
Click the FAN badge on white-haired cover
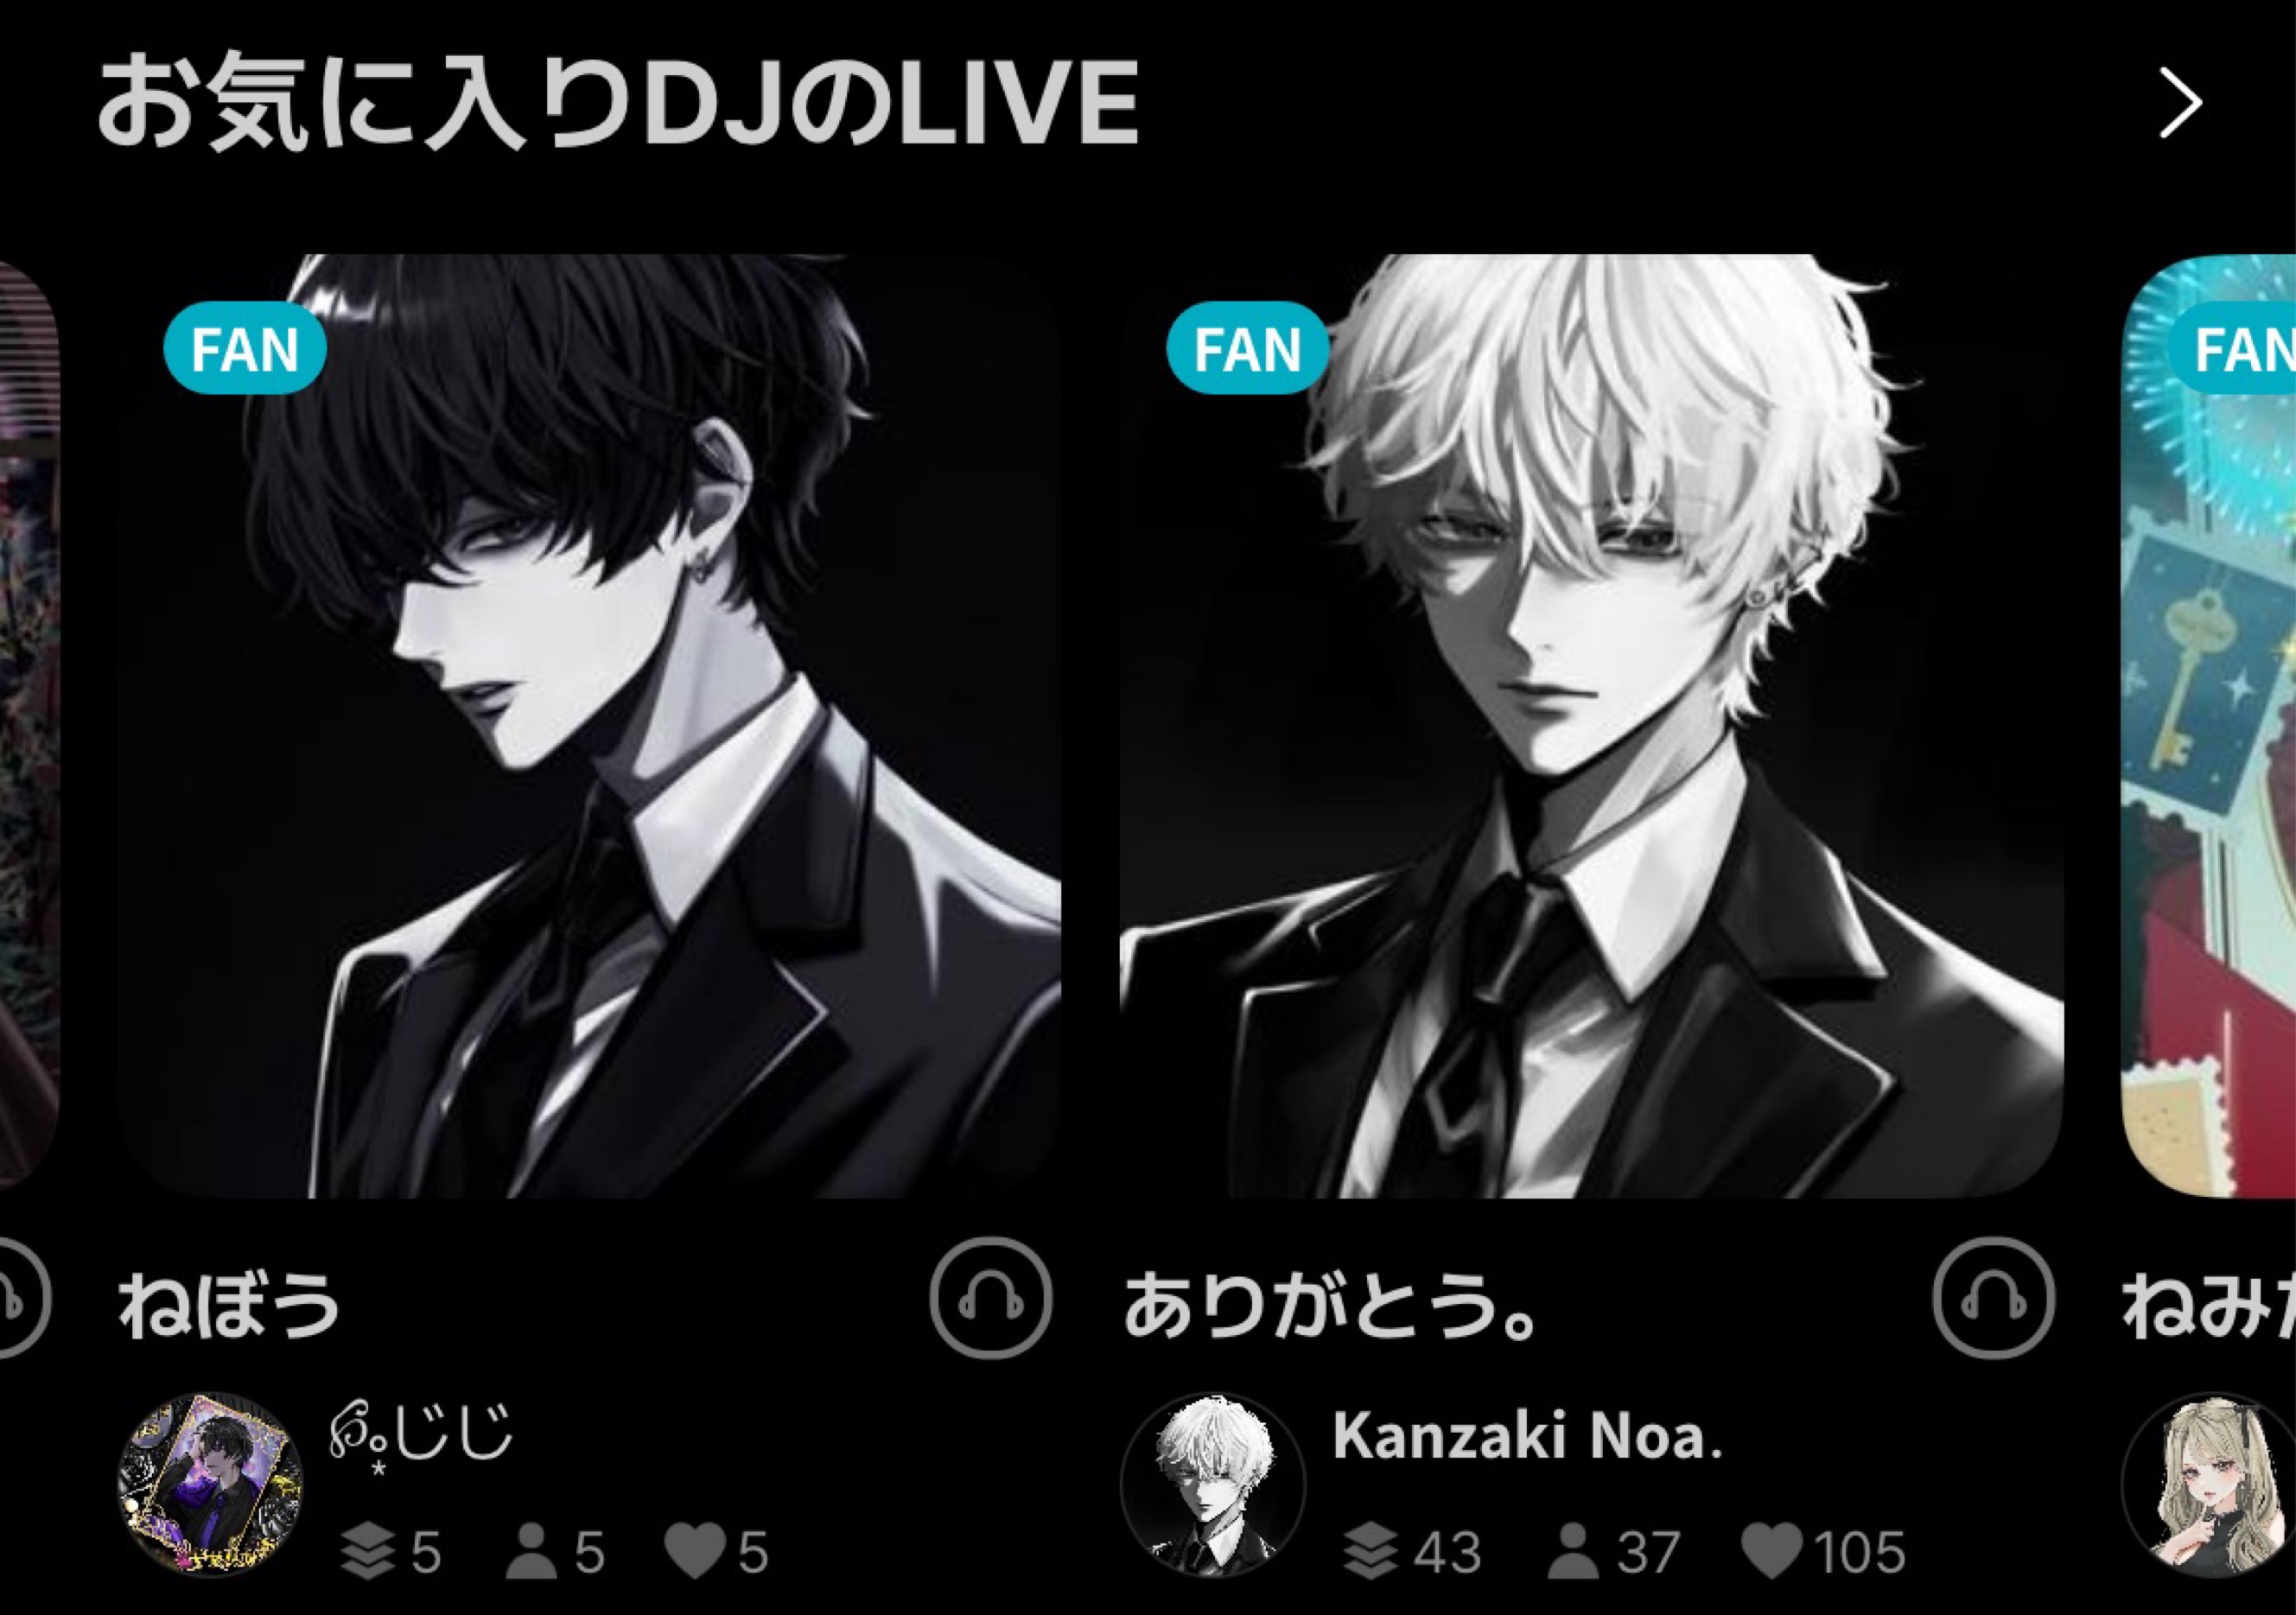click(x=1247, y=348)
